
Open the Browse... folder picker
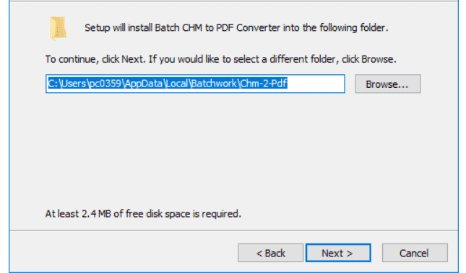pyautogui.click(x=387, y=84)
